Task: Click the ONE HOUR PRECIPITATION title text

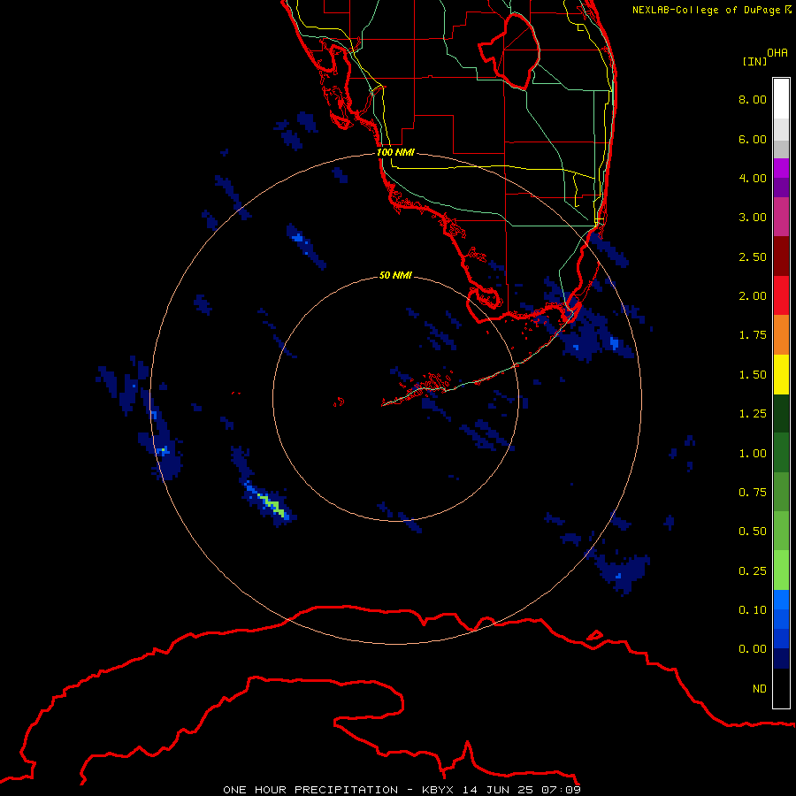Action: point(310,790)
